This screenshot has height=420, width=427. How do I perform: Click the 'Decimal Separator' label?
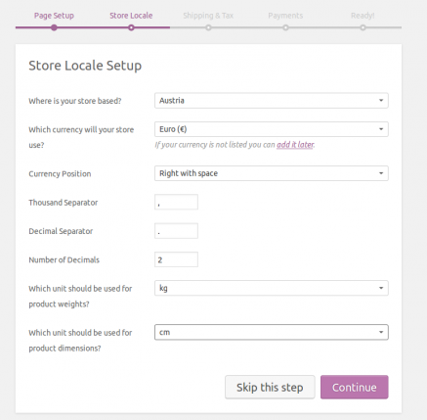[x=61, y=231]
